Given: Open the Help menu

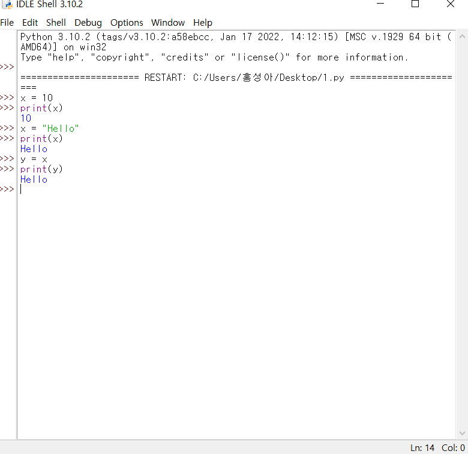Looking at the screenshot, I should pos(203,23).
